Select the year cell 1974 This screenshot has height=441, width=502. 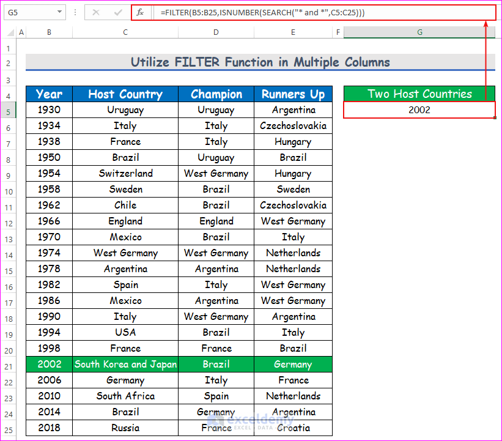click(x=49, y=253)
